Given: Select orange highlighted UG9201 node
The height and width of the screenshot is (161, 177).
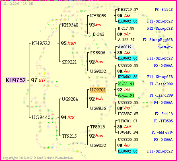Looking at the screenshot, I should [x=98, y=90].
